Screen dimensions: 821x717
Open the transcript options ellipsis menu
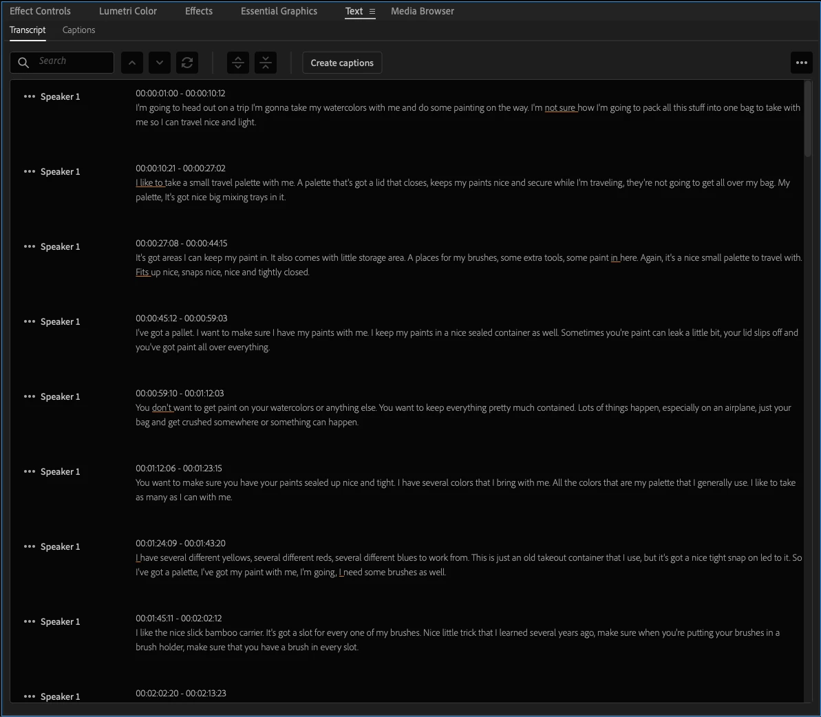click(x=801, y=63)
